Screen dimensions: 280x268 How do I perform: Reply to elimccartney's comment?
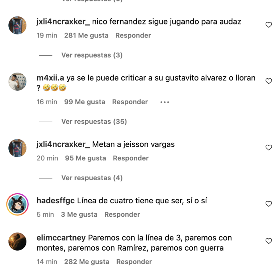click(134, 262)
